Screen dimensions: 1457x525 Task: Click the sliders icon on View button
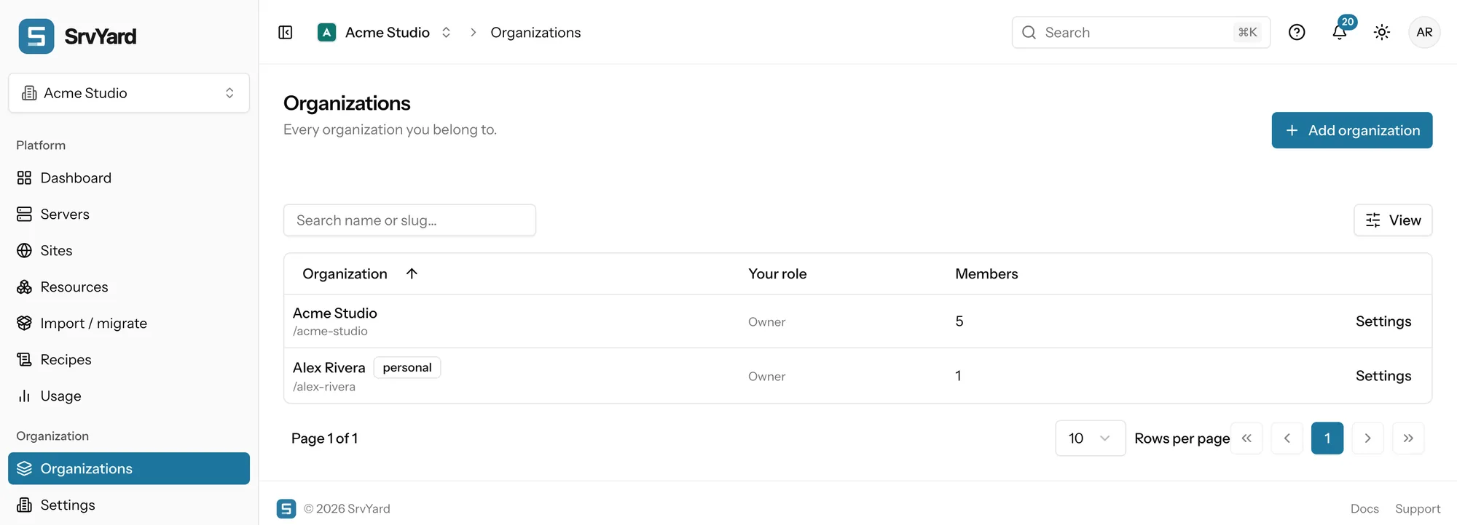click(x=1372, y=220)
